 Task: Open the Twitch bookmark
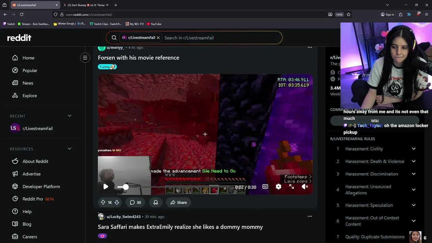tap(9, 24)
